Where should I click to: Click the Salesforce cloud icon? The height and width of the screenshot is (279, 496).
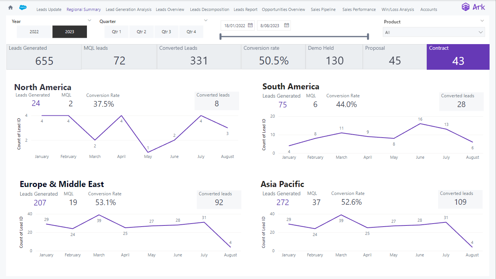click(23, 7)
